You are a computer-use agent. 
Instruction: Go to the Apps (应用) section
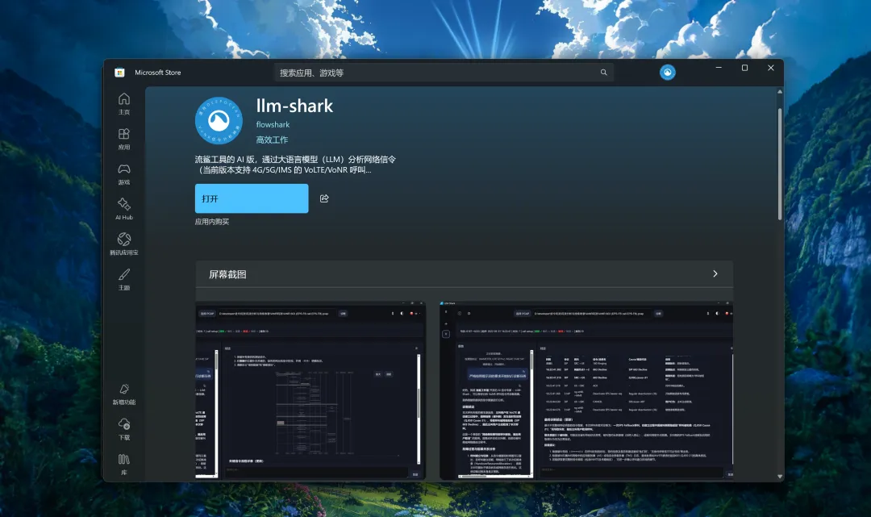[x=124, y=139]
